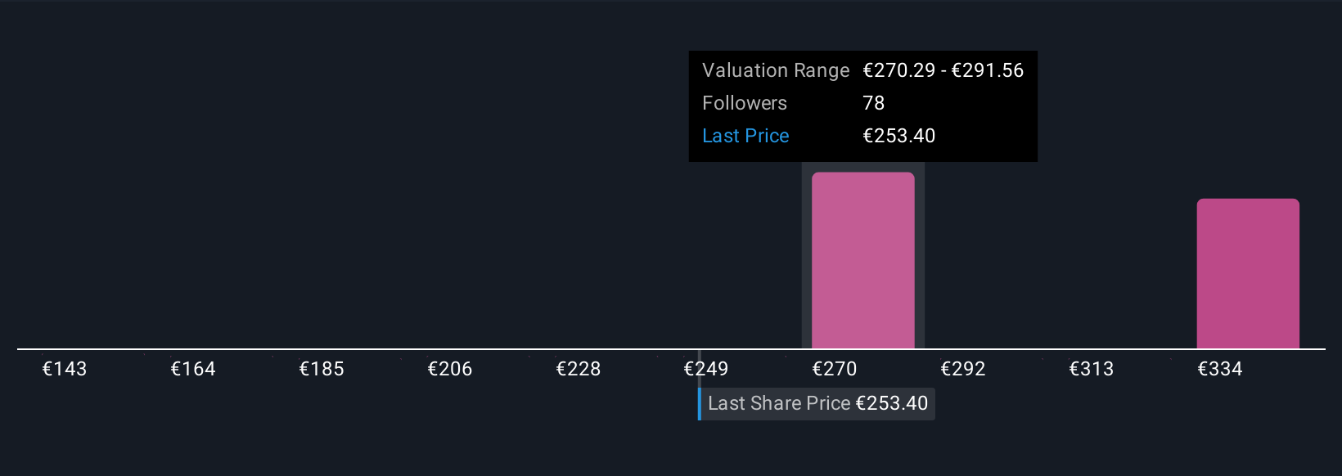Click the €313 axis label
This screenshot has height=476, width=1342.
1092,369
